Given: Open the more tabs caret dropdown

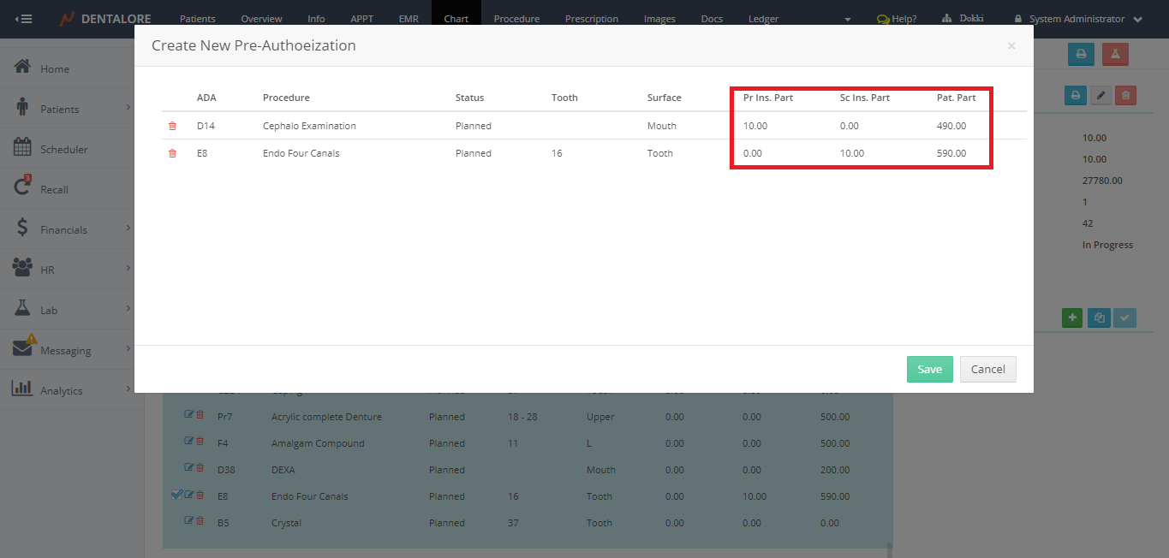Looking at the screenshot, I should (847, 19).
